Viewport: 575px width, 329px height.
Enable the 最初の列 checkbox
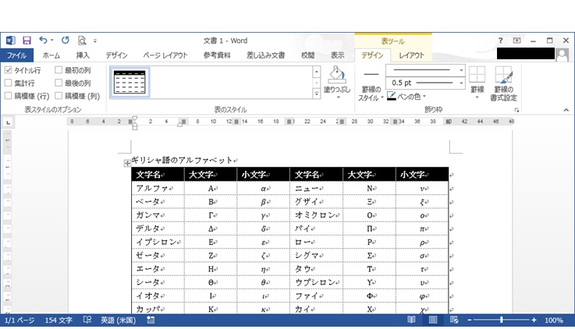(x=59, y=69)
